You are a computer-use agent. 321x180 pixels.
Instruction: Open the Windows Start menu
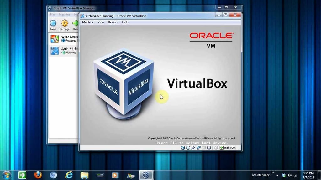pyautogui.click(x=7, y=175)
